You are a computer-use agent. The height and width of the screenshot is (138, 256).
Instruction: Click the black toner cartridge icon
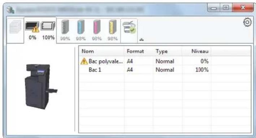pos(65,27)
